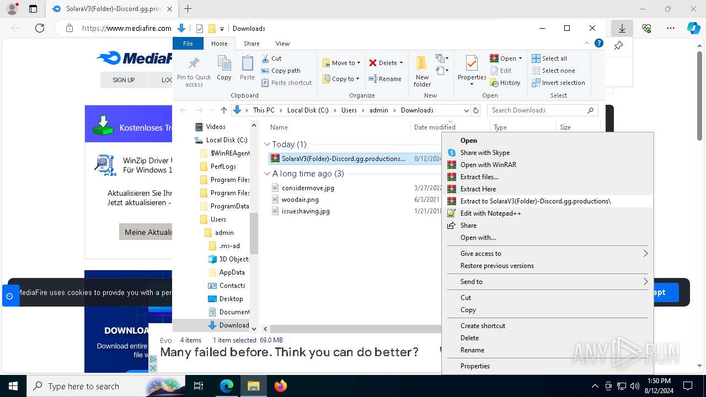The height and width of the screenshot is (397, 706).
Task: Switch to the File ribbon tab
Action: [x=188, y=44]
